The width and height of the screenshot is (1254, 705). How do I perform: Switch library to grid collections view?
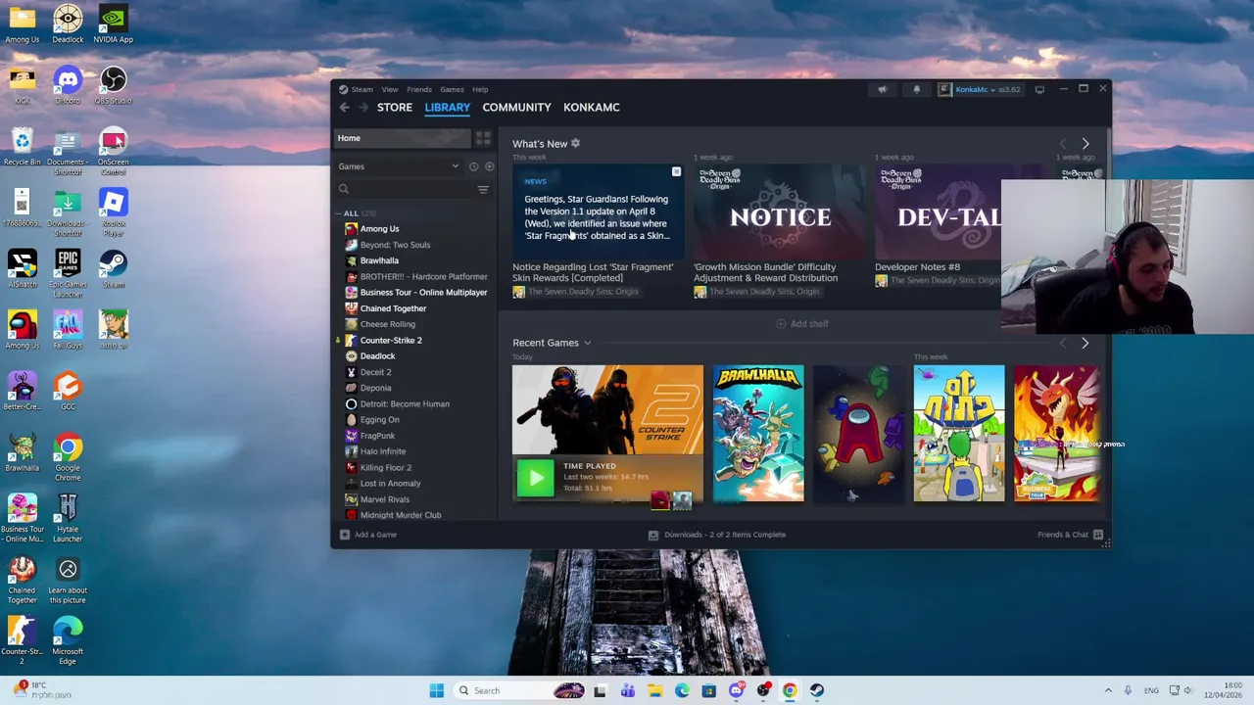click(483, 138)
